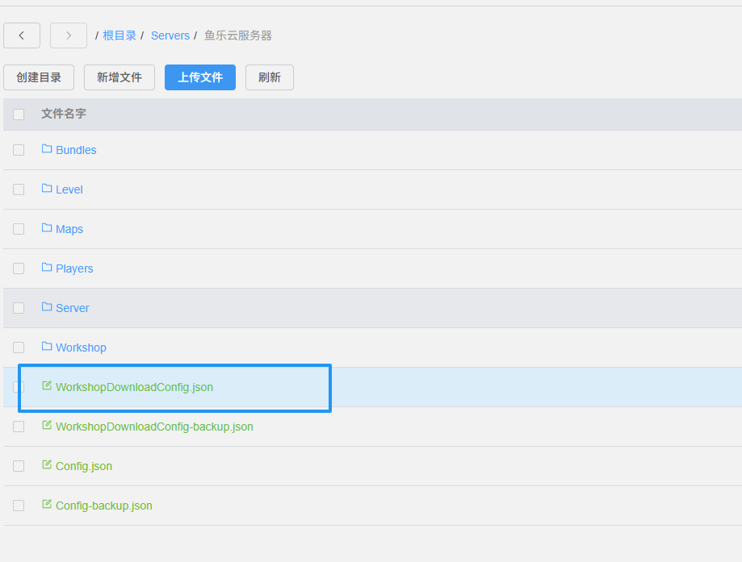The height and width of the screenshot is (562, 742).
Task: Click the Level folder icon
Action: coord(47,189)
